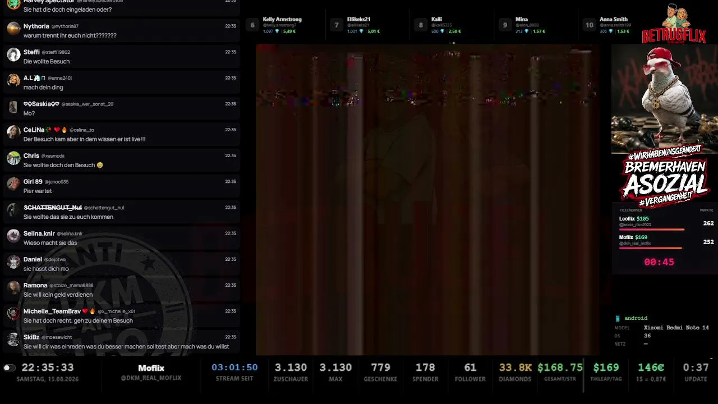Image resolution: width=718 pixels, height=404 pixels.
Task: Click the $168.75 Gesamt/Str value
Action: pos(560,368)
